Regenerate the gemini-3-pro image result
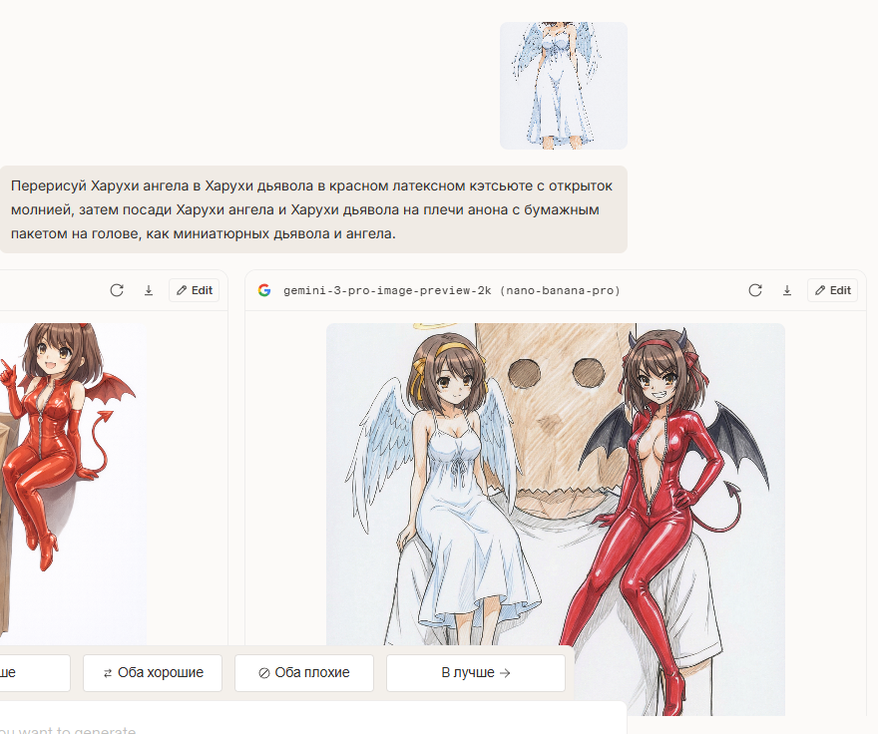878x734 pixels. coord(755,290)
